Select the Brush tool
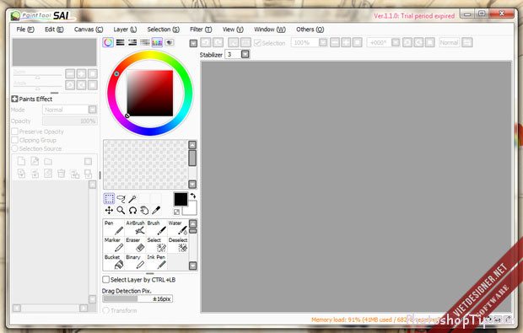Viewport: 523px width, 333px height. [x=156, y=228]
